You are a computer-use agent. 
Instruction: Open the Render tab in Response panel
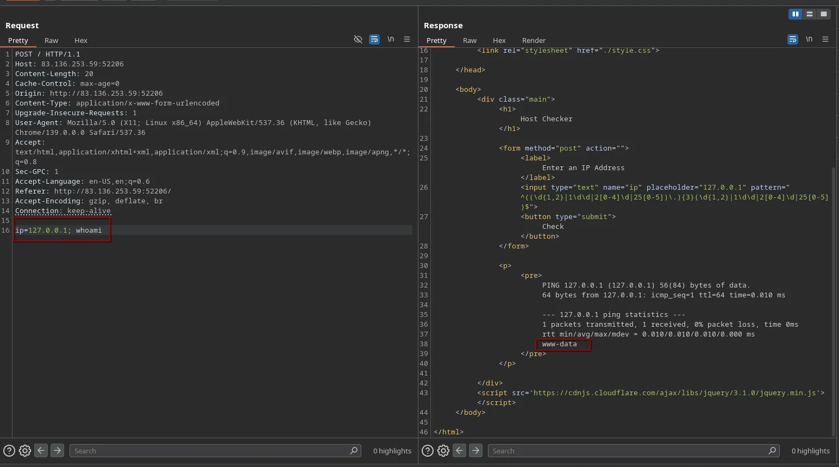click(x=534, y=40)
